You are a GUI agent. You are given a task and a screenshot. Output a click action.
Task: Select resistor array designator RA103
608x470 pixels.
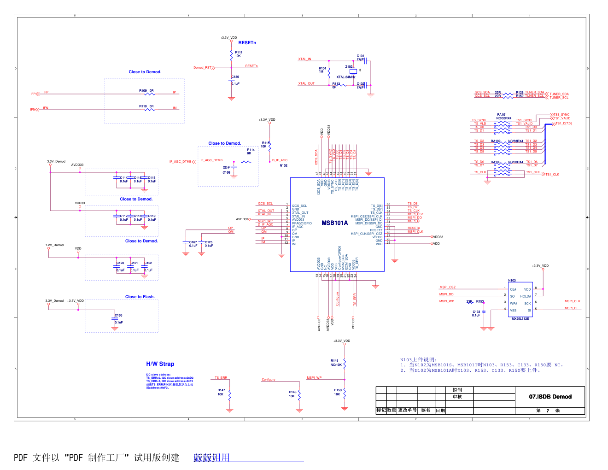tap(496, 162)
